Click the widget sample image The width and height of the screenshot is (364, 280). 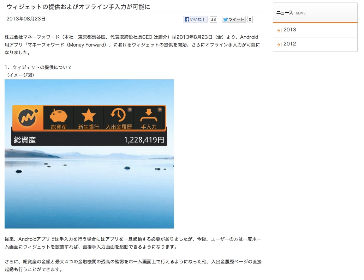point(89,154)
